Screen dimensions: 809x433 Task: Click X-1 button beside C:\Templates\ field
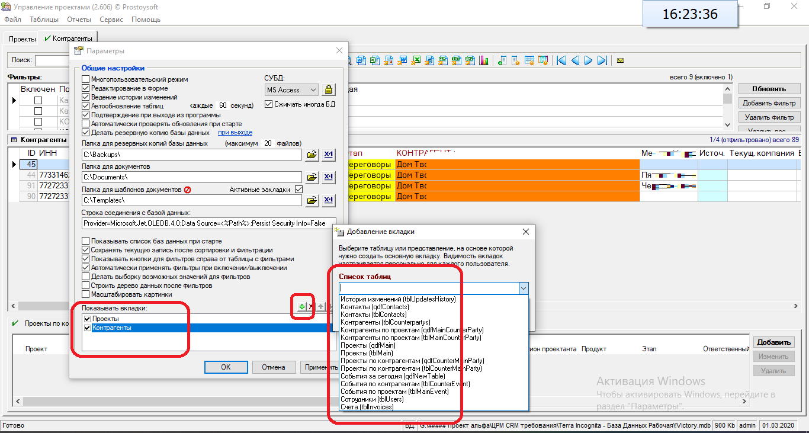tap(329, 201)
